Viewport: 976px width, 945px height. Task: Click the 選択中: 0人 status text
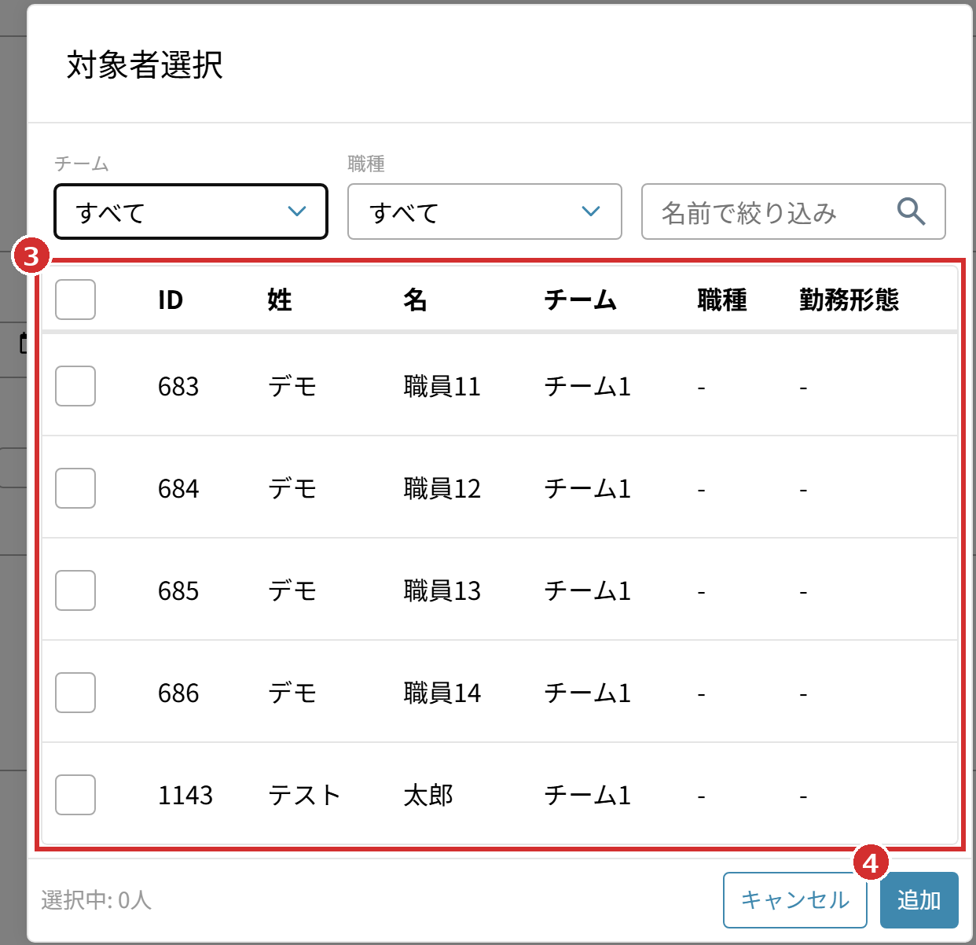point(96,899)
